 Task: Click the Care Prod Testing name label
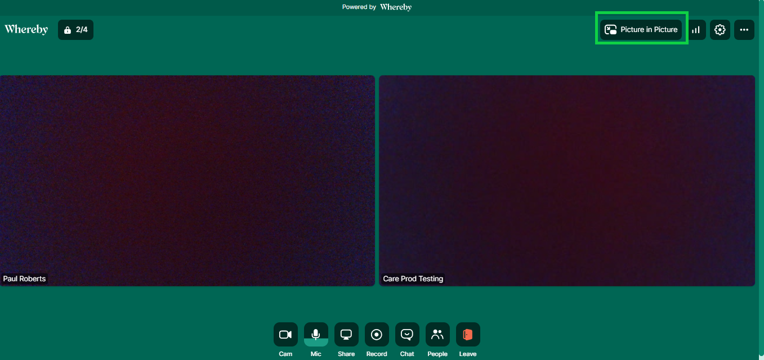[x=413, y=278]
